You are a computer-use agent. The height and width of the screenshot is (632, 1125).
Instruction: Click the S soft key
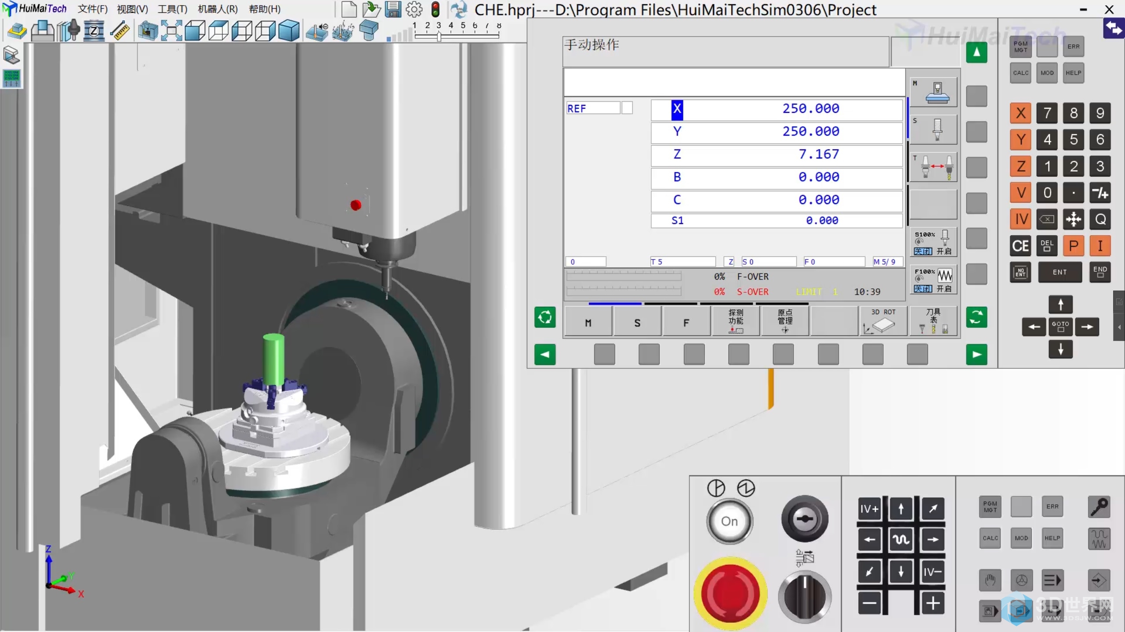(637, 322)
